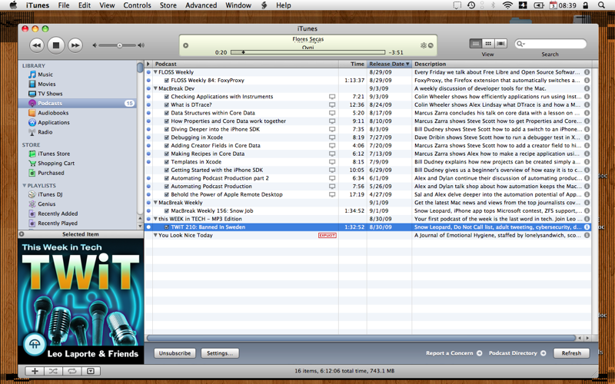615x384 pixels.
Task: Open Store menu
Action: coord(168,5)
